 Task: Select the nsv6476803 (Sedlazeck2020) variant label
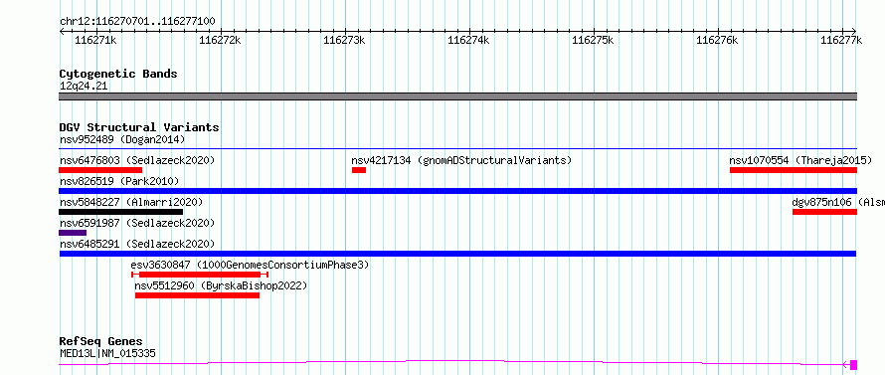[x=137, y=160]
